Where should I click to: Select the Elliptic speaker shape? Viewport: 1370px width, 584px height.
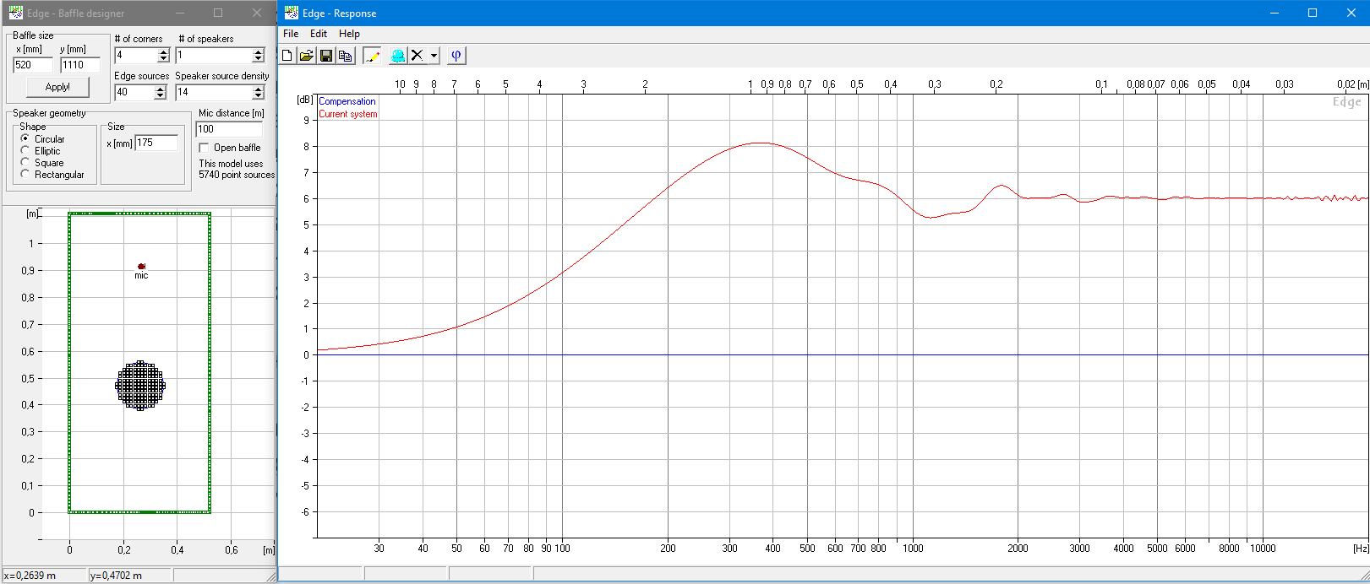[25, 150]
